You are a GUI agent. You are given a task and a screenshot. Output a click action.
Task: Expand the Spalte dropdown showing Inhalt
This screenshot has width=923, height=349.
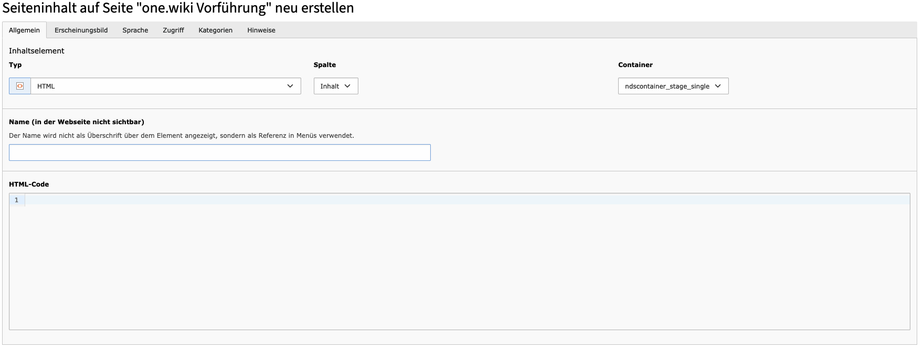[336, 86]
